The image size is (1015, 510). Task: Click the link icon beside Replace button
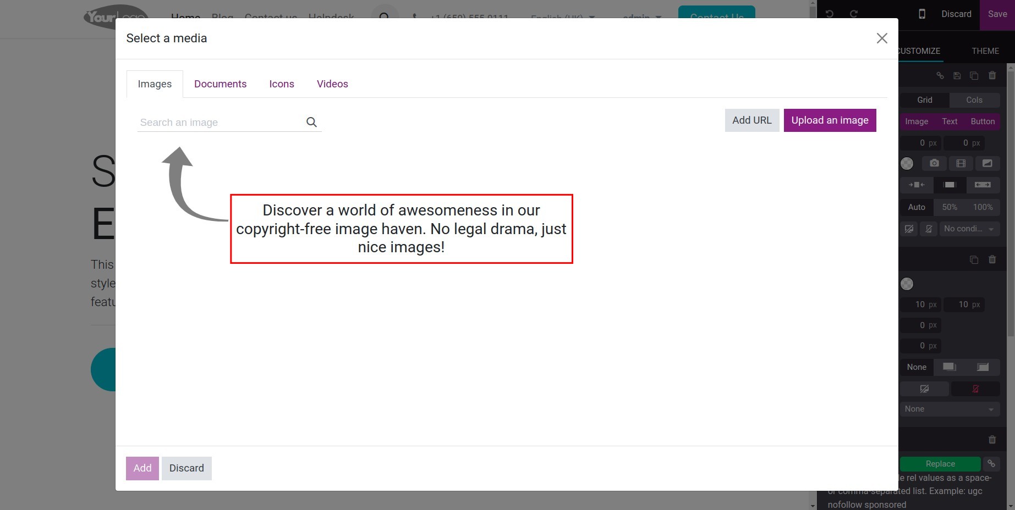[991, 464]
